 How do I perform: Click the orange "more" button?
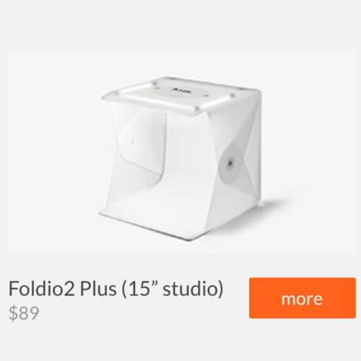[x=303, y=297]
